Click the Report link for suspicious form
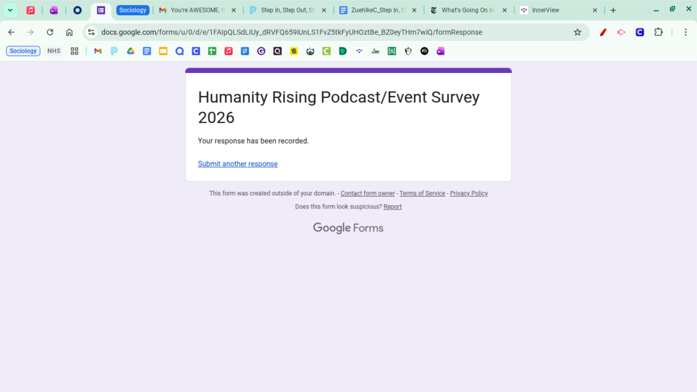The image size is (697, 392). point(393,207)
